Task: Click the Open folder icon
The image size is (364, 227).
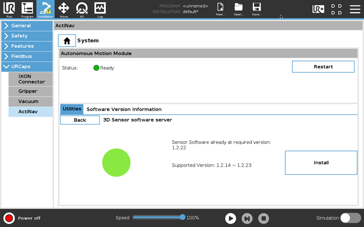Action: [238, 9]
